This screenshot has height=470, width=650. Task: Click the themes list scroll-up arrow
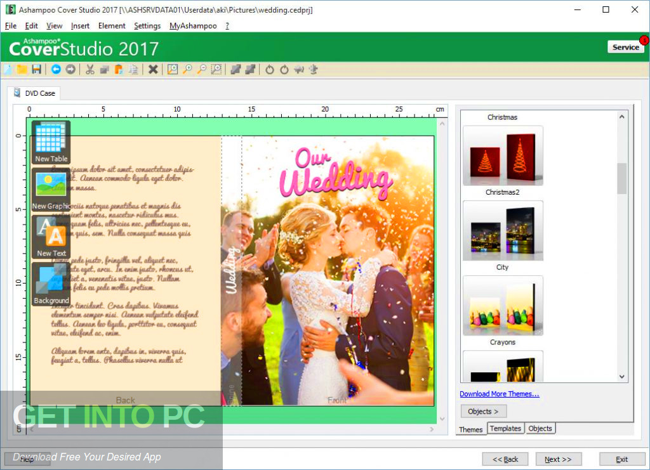pos(621,117)
